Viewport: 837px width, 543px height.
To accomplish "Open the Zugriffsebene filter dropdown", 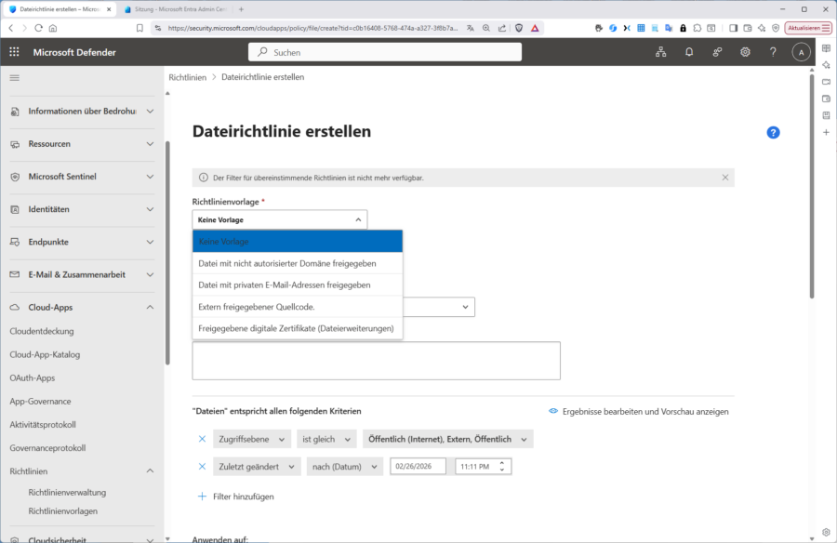I will coord(252,438).
